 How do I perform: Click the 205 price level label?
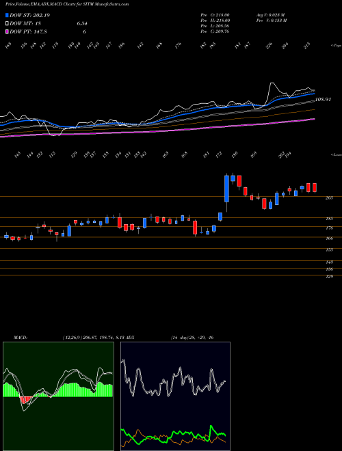pyautogui.click(x=329, y=198)
